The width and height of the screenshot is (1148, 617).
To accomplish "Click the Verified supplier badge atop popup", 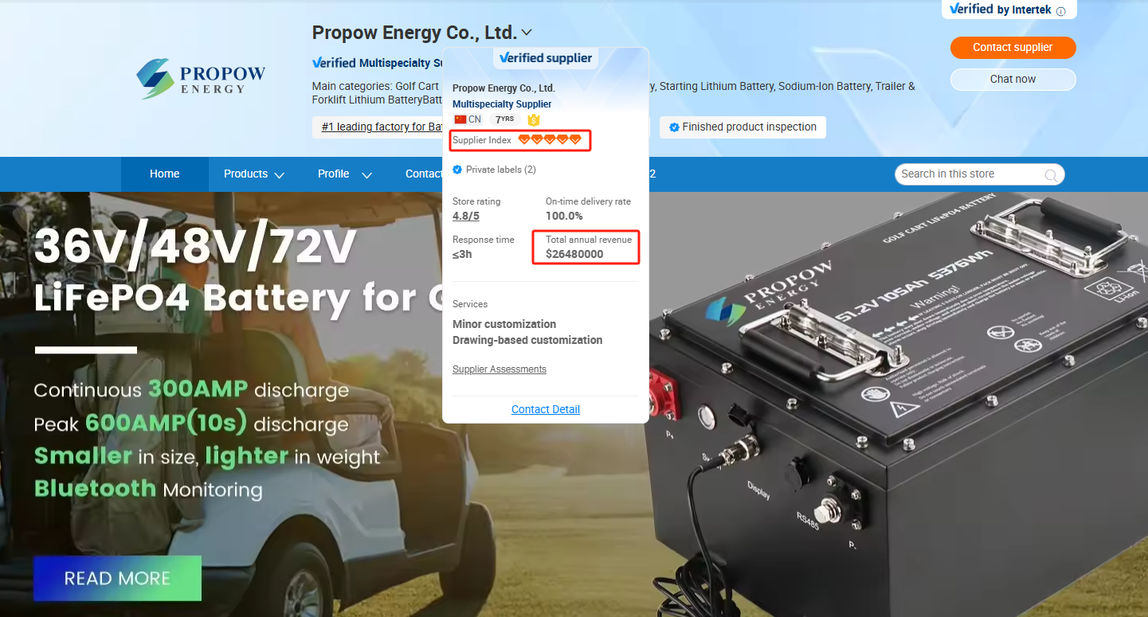I will [x=546, y=57].
